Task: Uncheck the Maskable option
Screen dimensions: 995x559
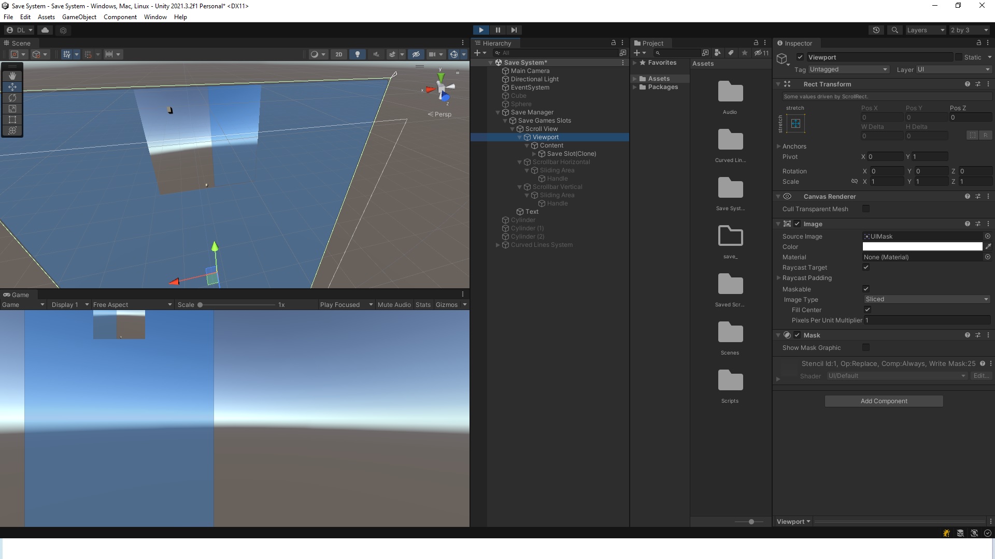Action: click(x=866, y=289)
